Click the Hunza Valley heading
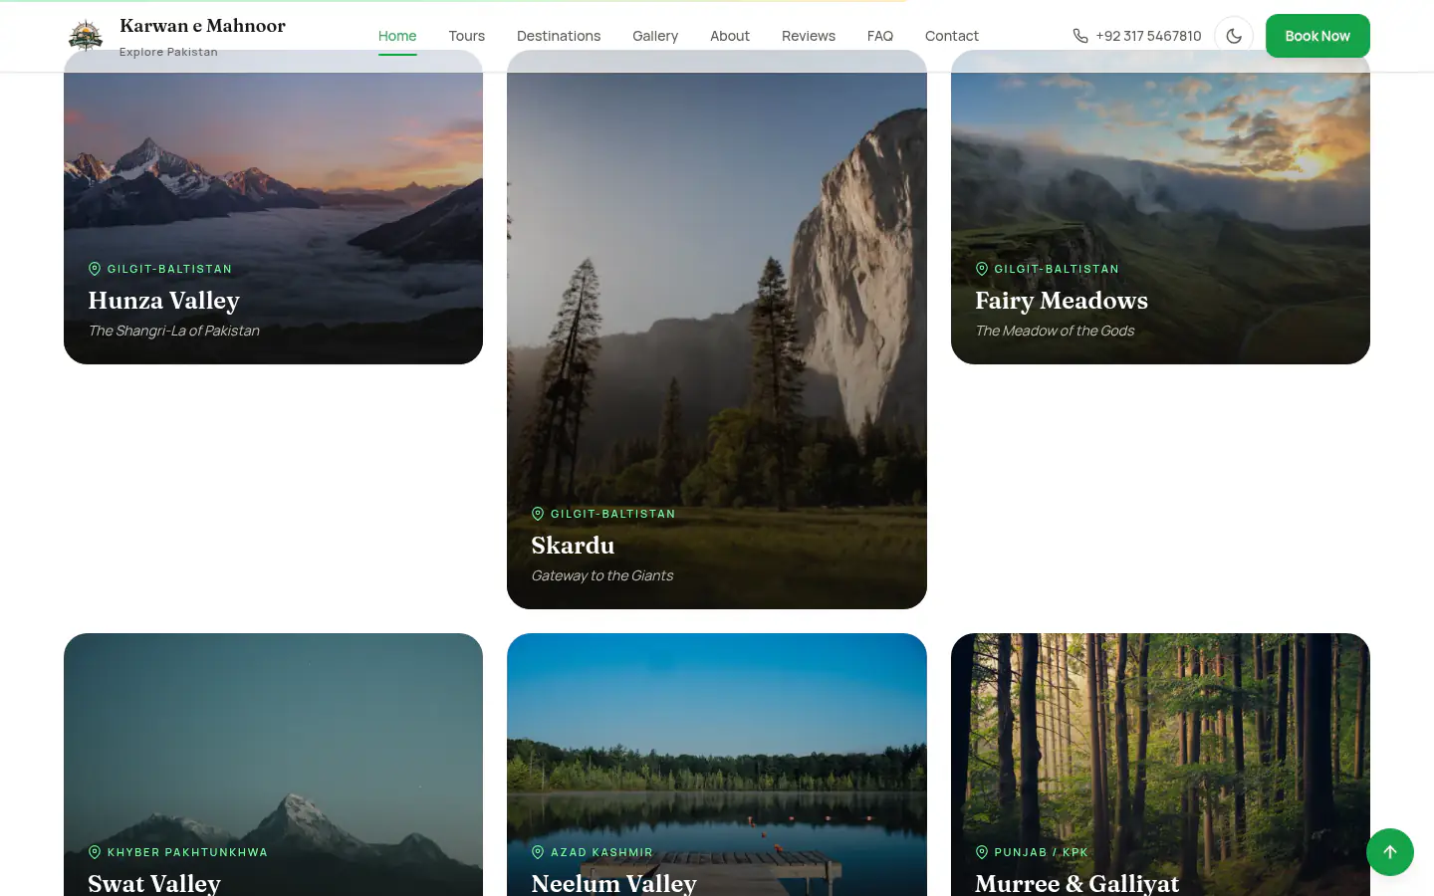Screen dimensions: 1434x896 [x=164, y=301]
